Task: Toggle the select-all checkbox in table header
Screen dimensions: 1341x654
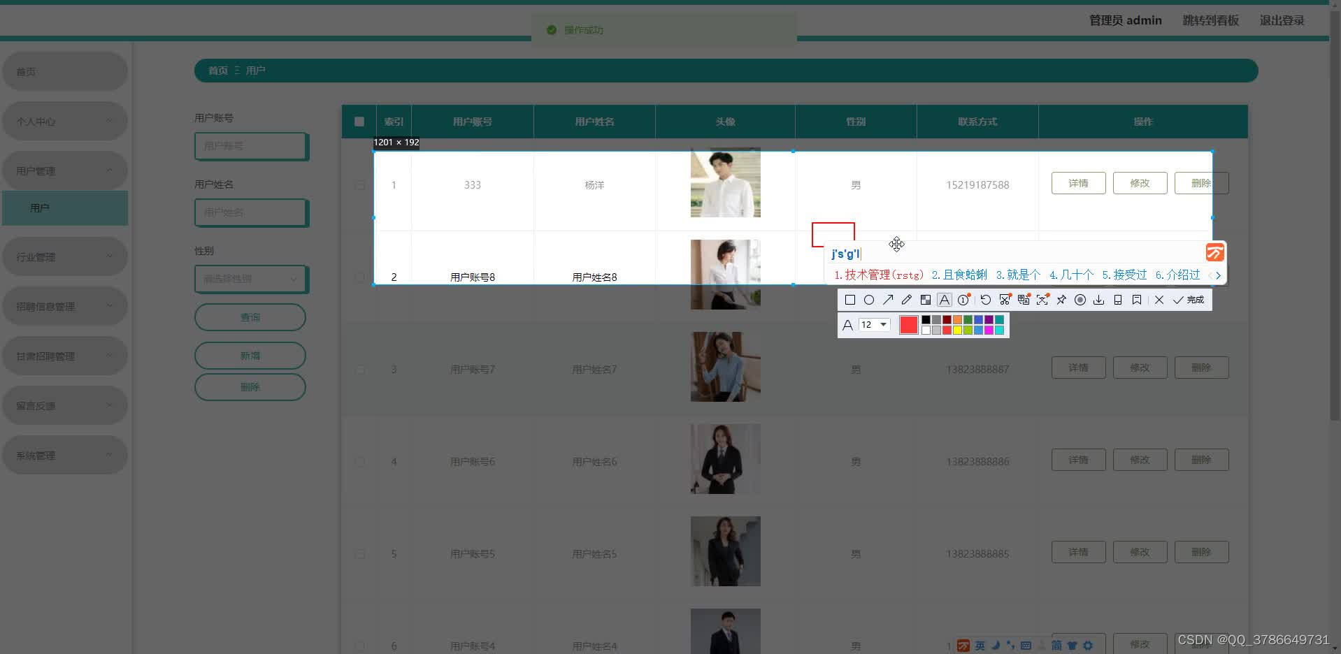Action: point(359,122)
